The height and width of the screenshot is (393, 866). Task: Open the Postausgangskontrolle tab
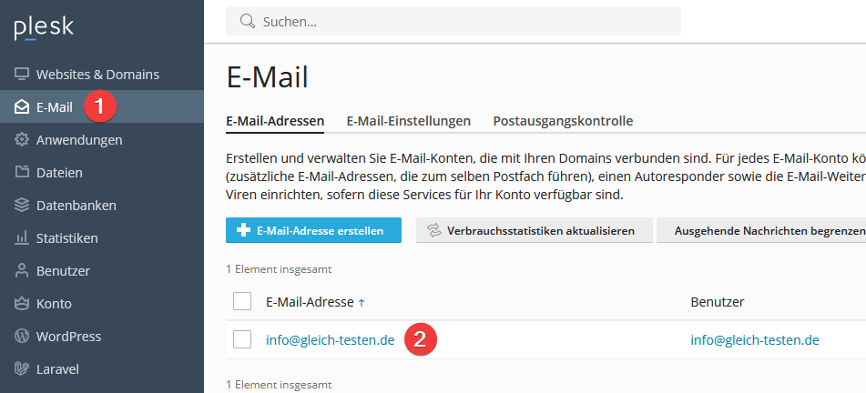pos(563,120)
